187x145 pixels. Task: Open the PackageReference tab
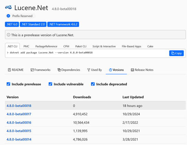pyautogui.click(x=46, y=46)
